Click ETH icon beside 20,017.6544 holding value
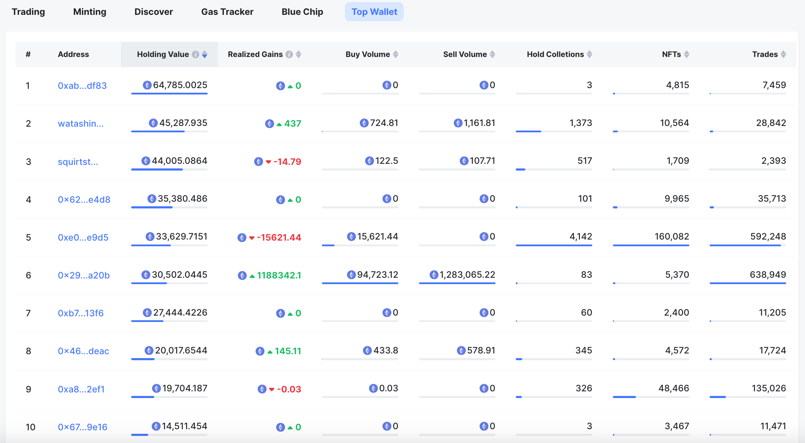 149,350
